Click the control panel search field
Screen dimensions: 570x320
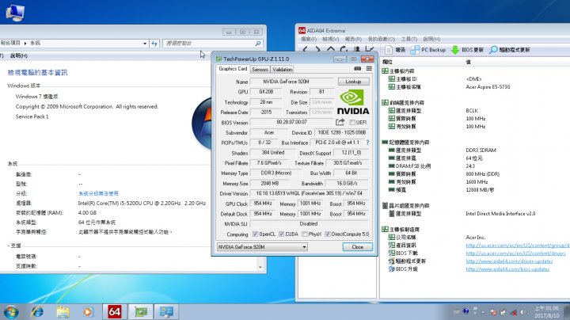tap(209, 44)
